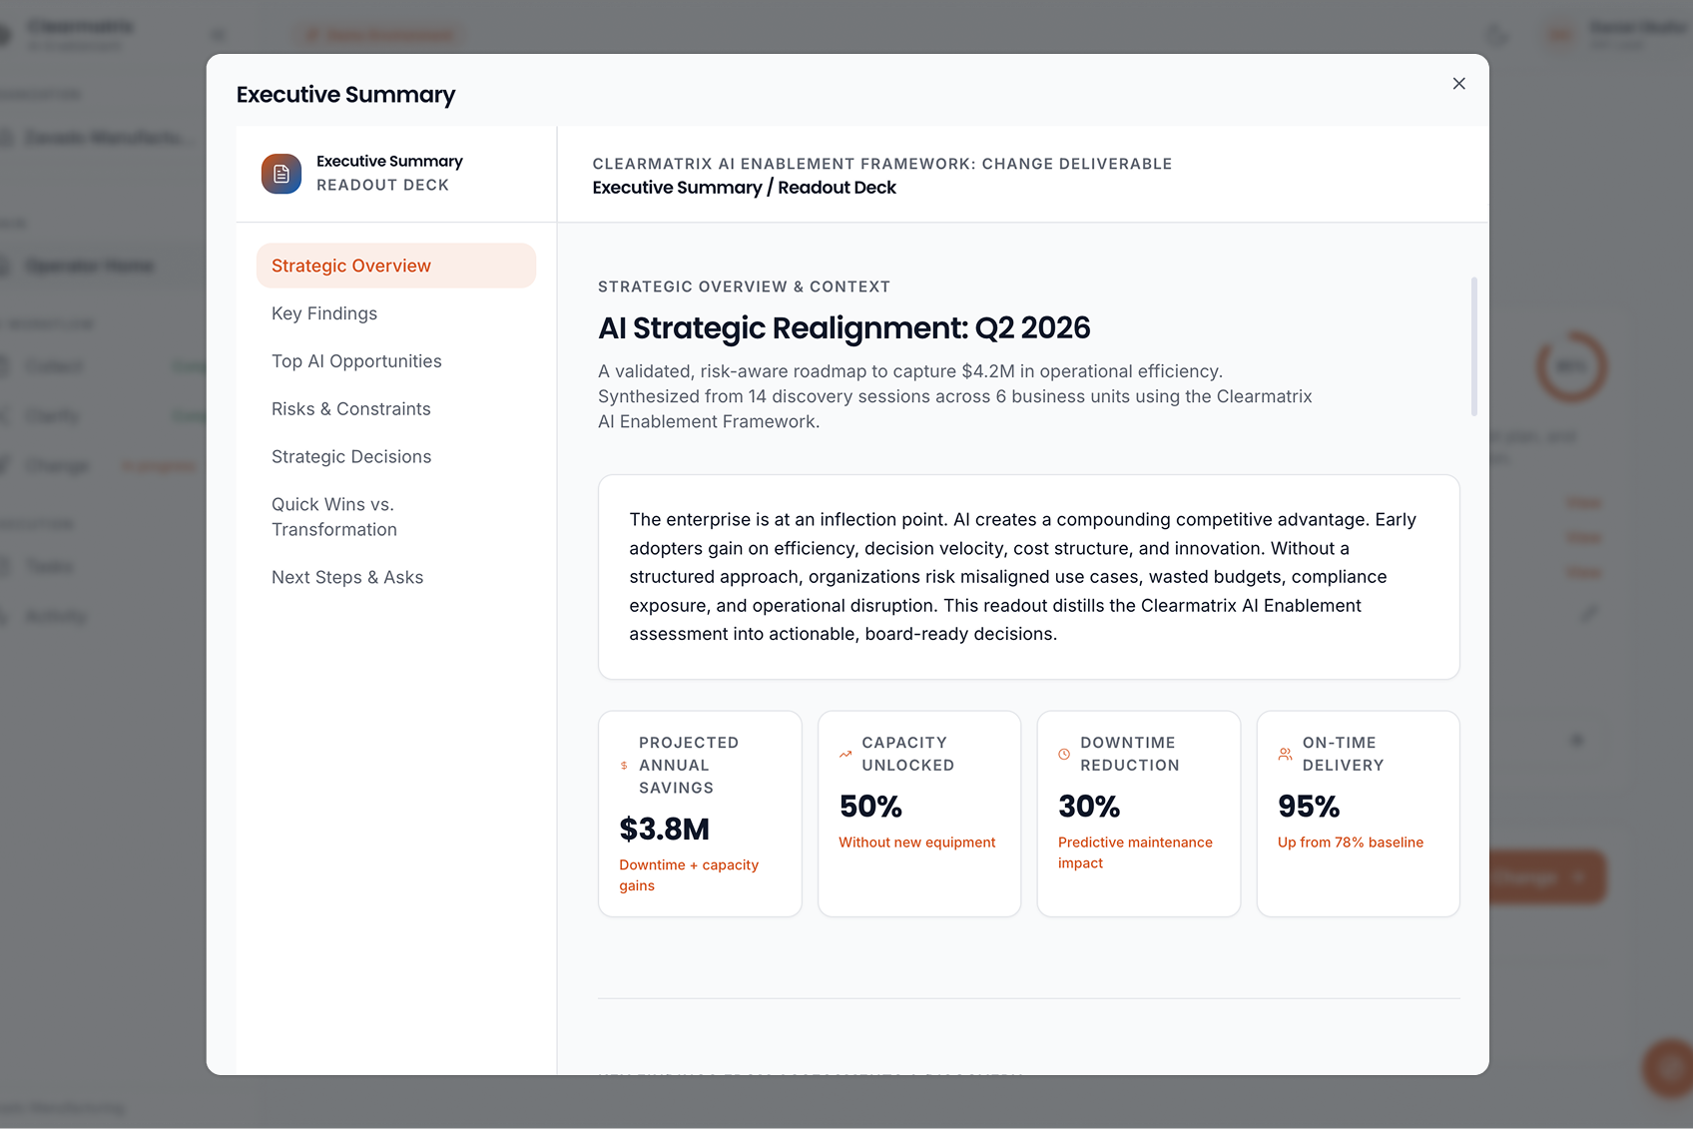Click the clock icon on Downtime Reduction
1693x1129 pixels.
1064,754
